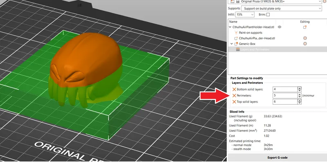Click the Layers and Perimeters category icon
This screenshot has height=162, width=327.
click(x=238, y=49)
